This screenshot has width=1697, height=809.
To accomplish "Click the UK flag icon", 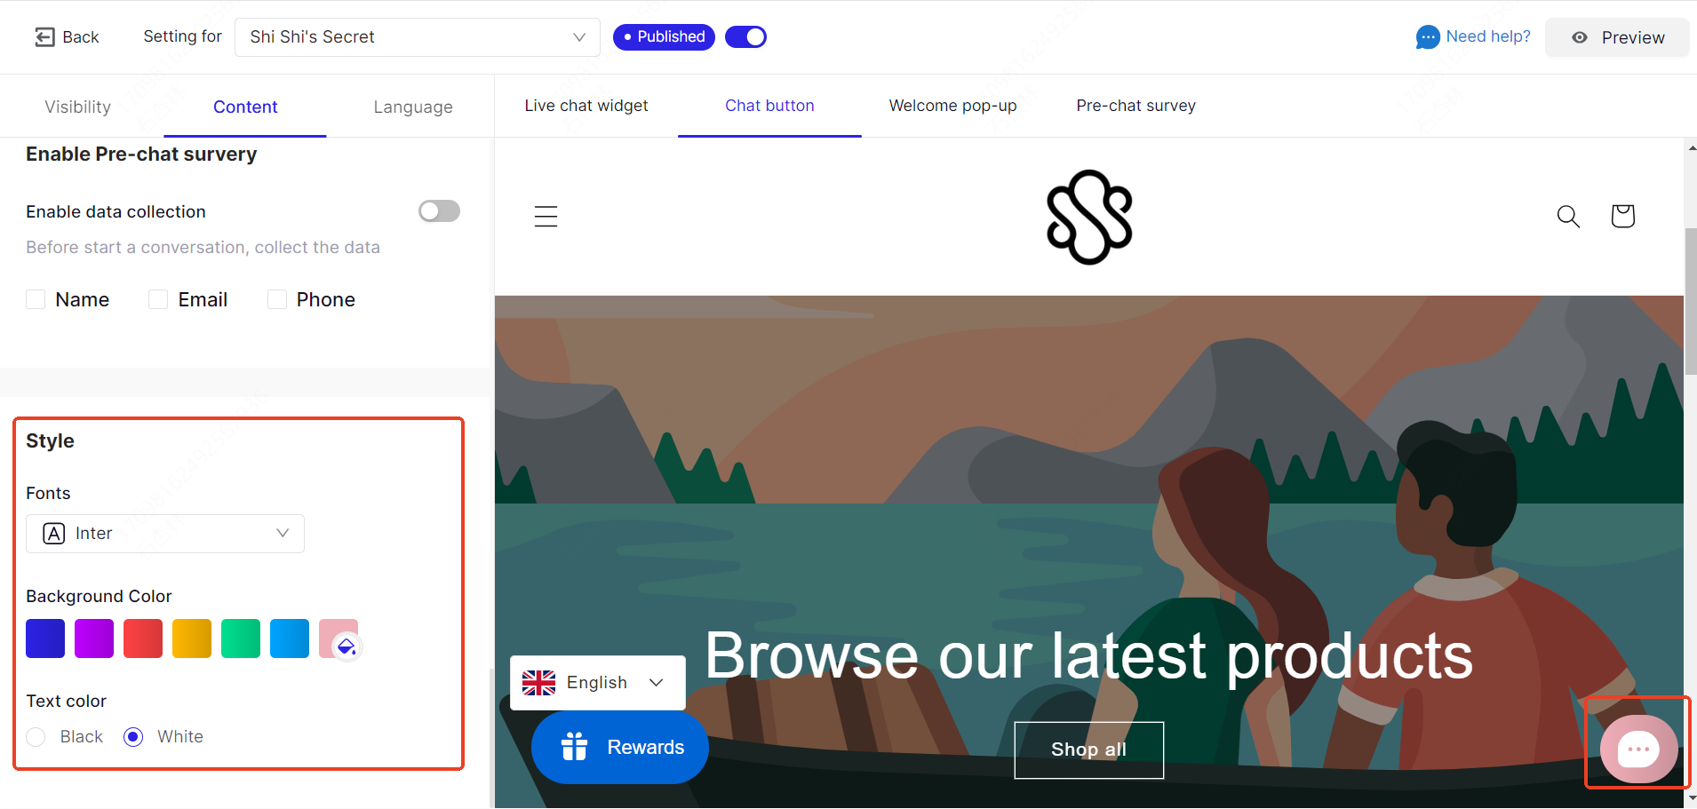I will tap(538, 682).
